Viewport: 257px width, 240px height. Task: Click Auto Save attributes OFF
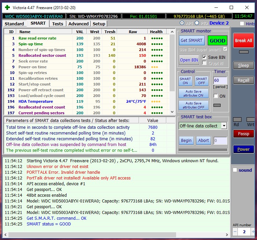[x=193, y=105]
